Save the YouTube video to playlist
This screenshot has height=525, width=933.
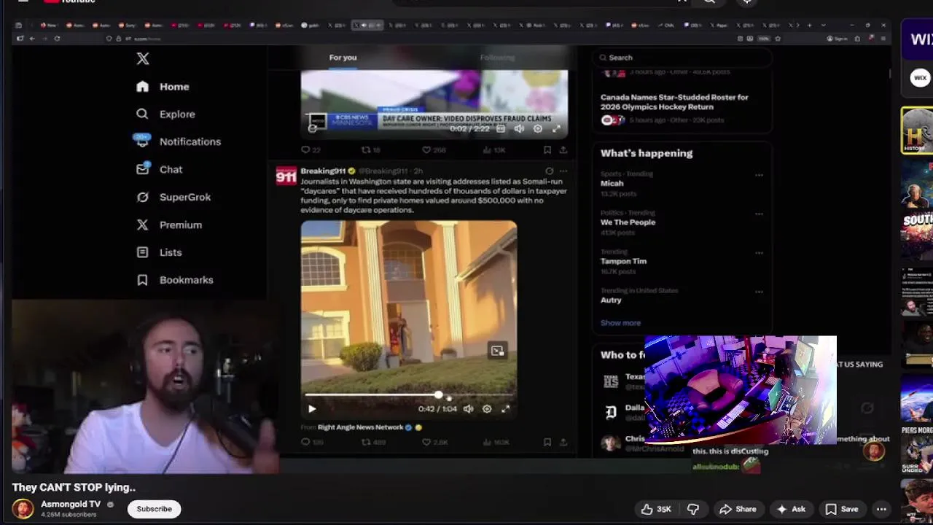842,509
